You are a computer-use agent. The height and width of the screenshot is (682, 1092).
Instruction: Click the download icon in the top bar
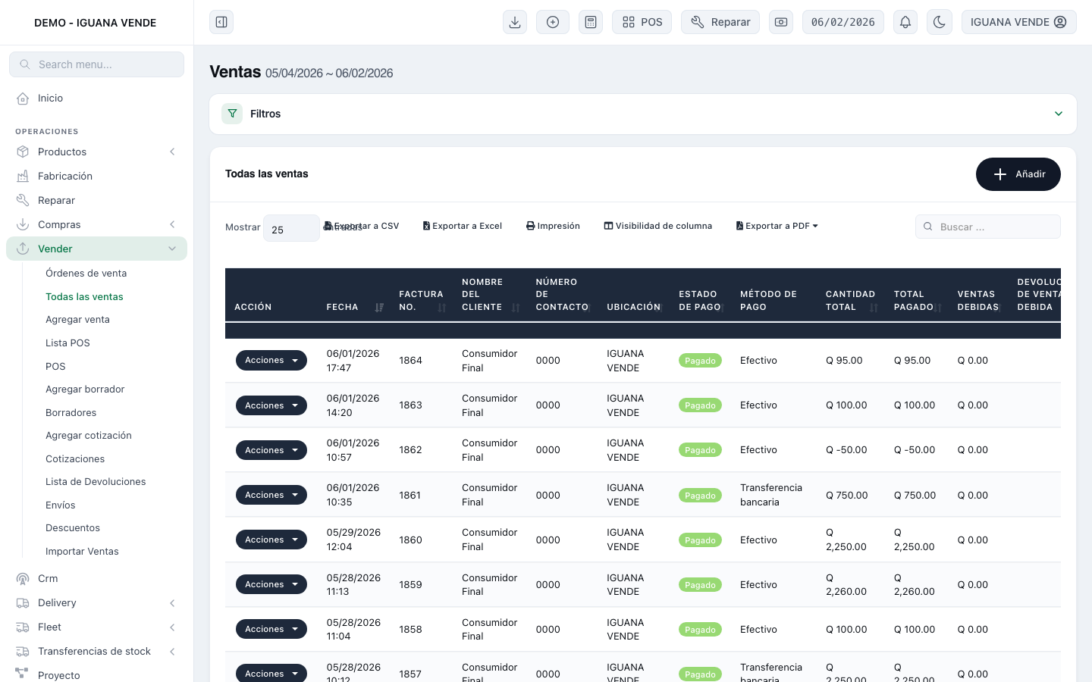[x=515, y=22]
